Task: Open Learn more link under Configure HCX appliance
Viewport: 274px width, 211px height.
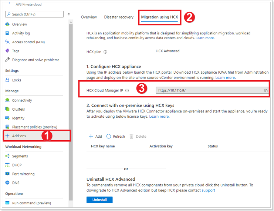Action: coord(225,77)
